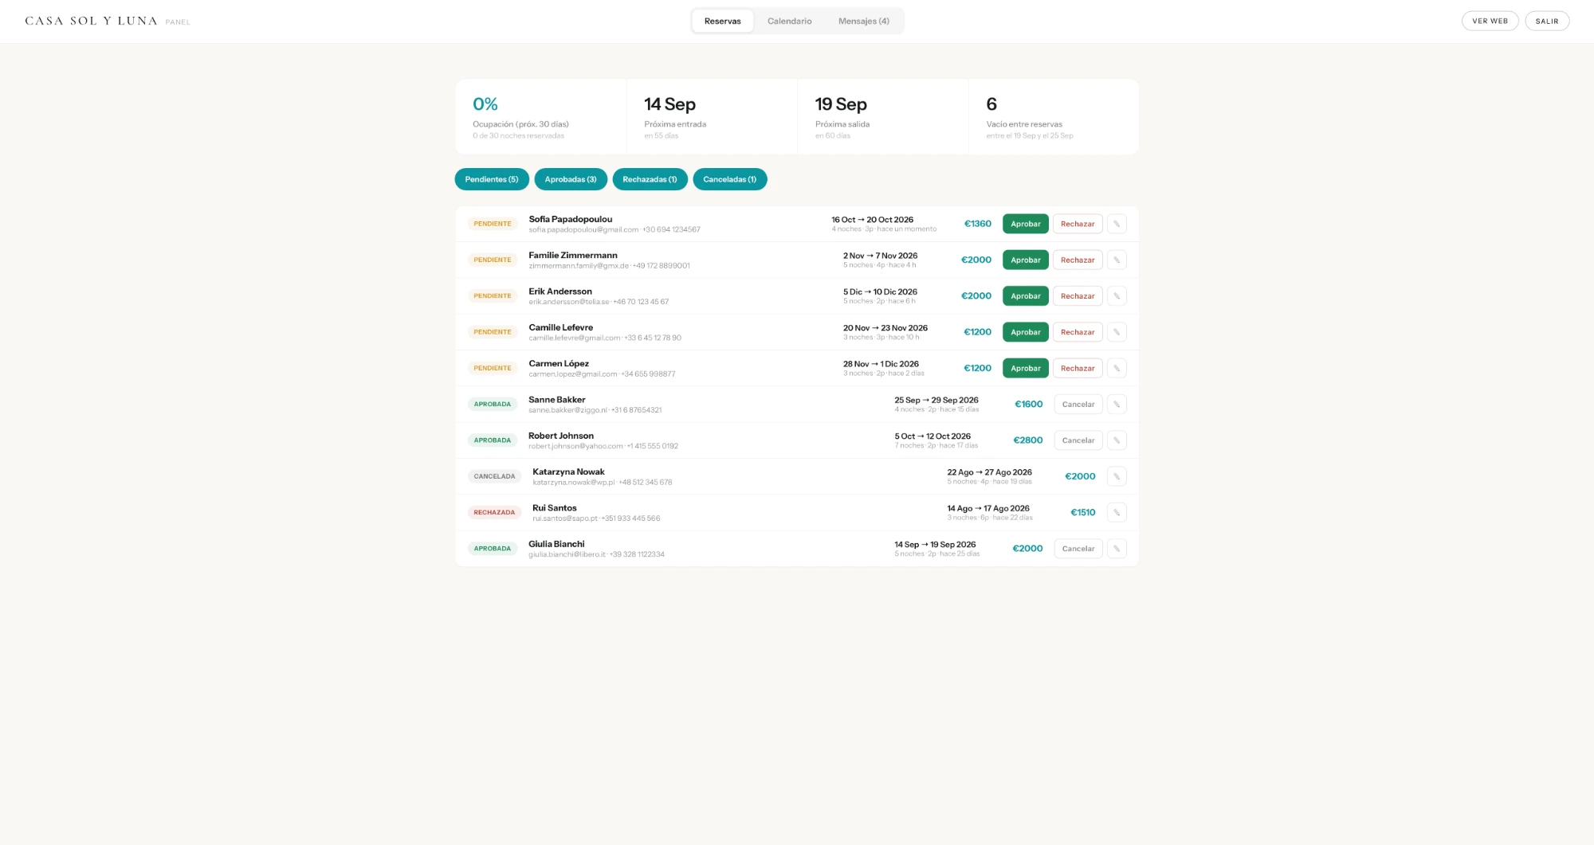The height and width of the screenshot is (845, 1594).
Task: Approve Carmen López reservation
Action: [1026, 368]
